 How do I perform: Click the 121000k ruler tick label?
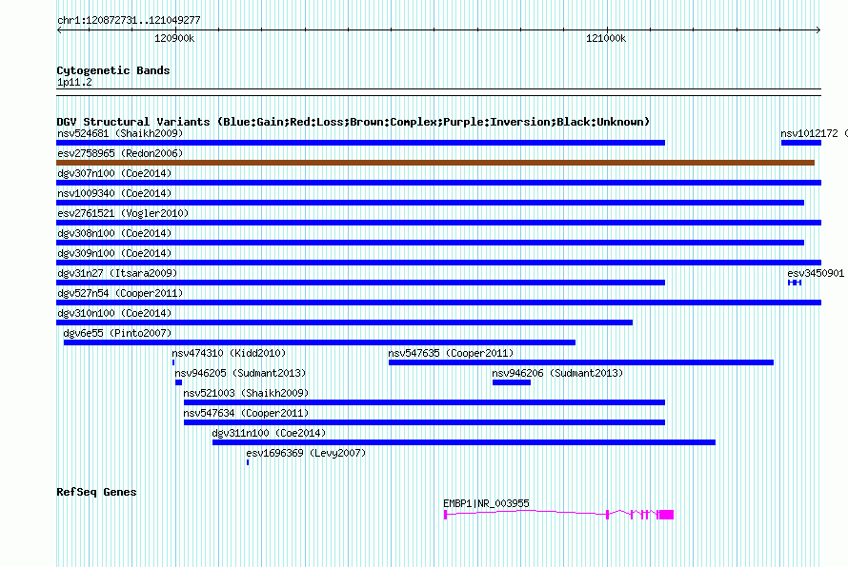tap(606, 38)
